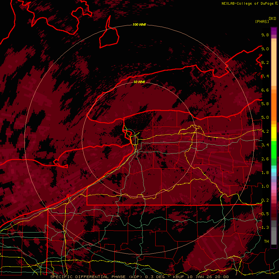Click the 1.0 legend value
This screenshot has width=279, height=279.
(265, 186)
